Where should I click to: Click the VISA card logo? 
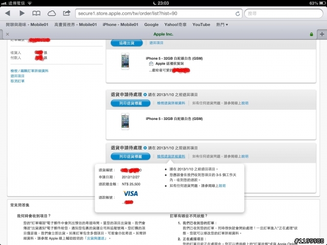[131, 193]
